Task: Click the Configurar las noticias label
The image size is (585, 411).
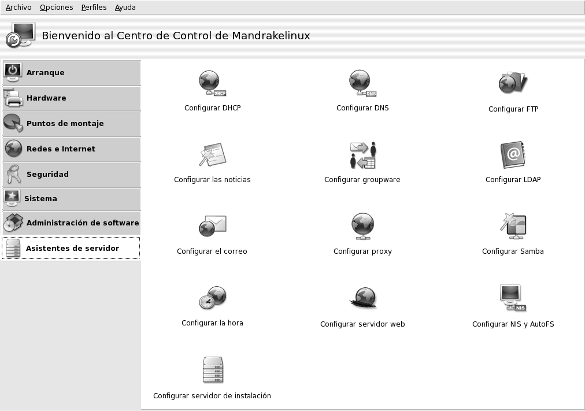Action: (x=212, y=179)
